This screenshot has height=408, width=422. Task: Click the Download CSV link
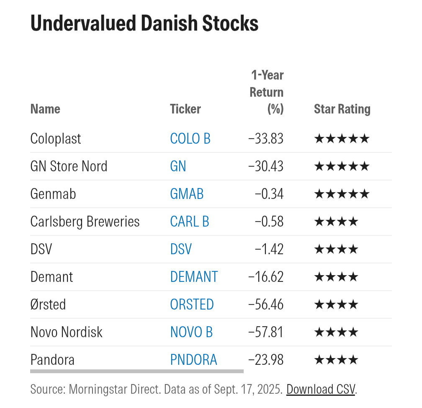(x=321, y=390)
